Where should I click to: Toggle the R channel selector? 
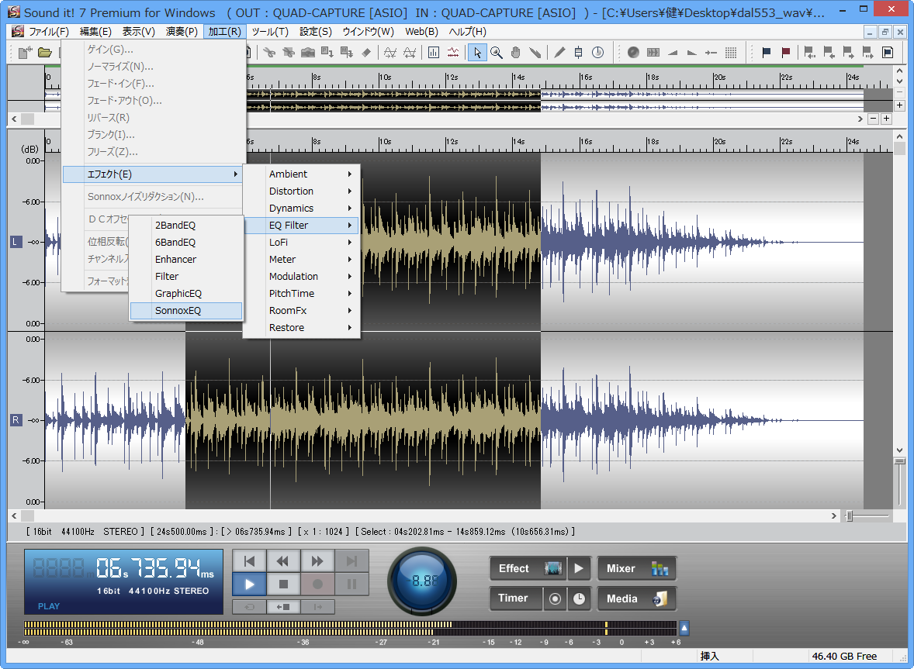tap(16, 420)
